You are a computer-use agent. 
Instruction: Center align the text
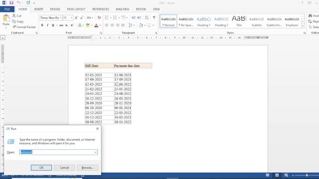pos(112,25)
